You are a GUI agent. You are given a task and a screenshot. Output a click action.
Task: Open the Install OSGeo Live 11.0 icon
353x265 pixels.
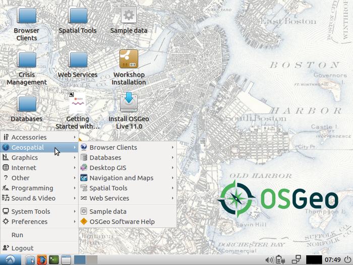(129, 102)
